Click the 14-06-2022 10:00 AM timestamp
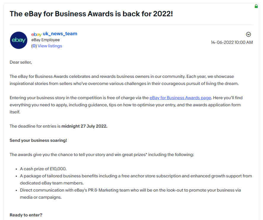The width and height of the screenshot is (263, 220). tap(232, 42)
